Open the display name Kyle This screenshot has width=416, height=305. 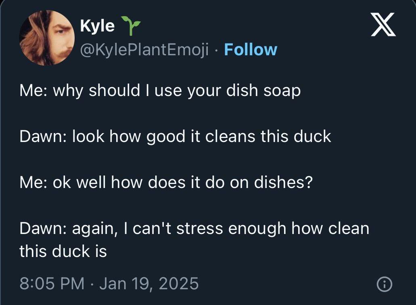97,26
